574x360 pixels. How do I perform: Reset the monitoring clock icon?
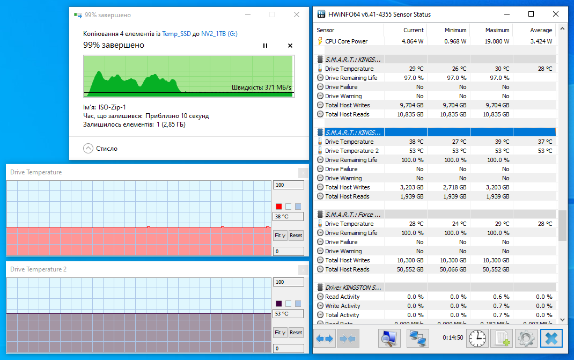tap(477, 338)
